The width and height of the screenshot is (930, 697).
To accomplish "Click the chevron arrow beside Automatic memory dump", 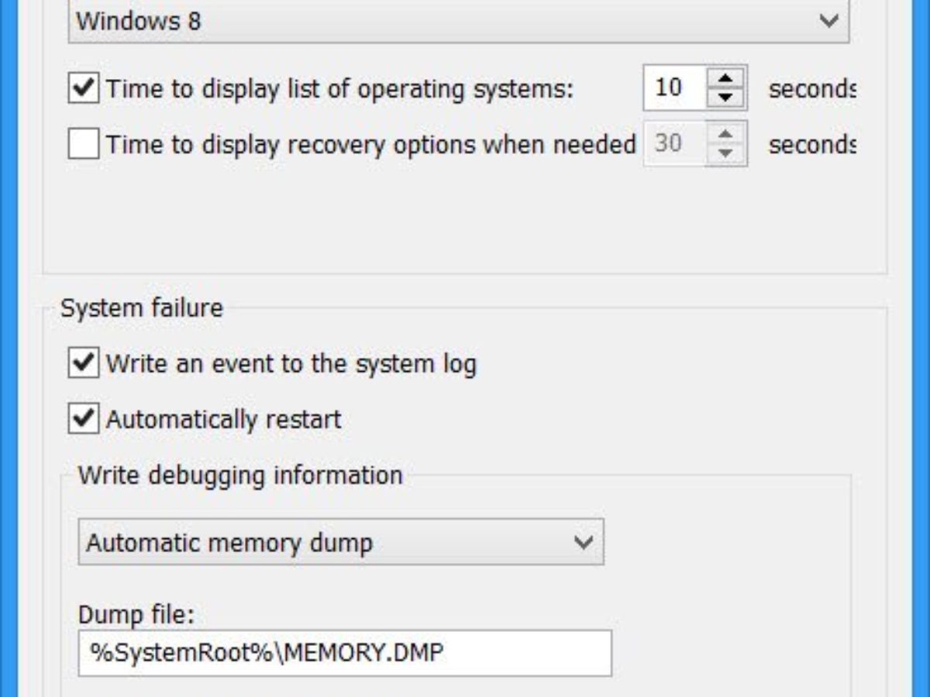I will coord(583,542).
